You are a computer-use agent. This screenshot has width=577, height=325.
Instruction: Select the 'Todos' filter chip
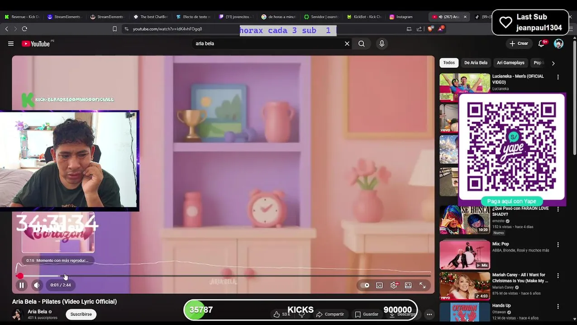449,63
